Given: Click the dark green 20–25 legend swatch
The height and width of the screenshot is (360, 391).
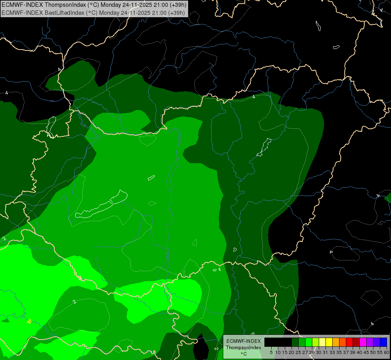Looking at the screenshot, I should tap(295, 342).
